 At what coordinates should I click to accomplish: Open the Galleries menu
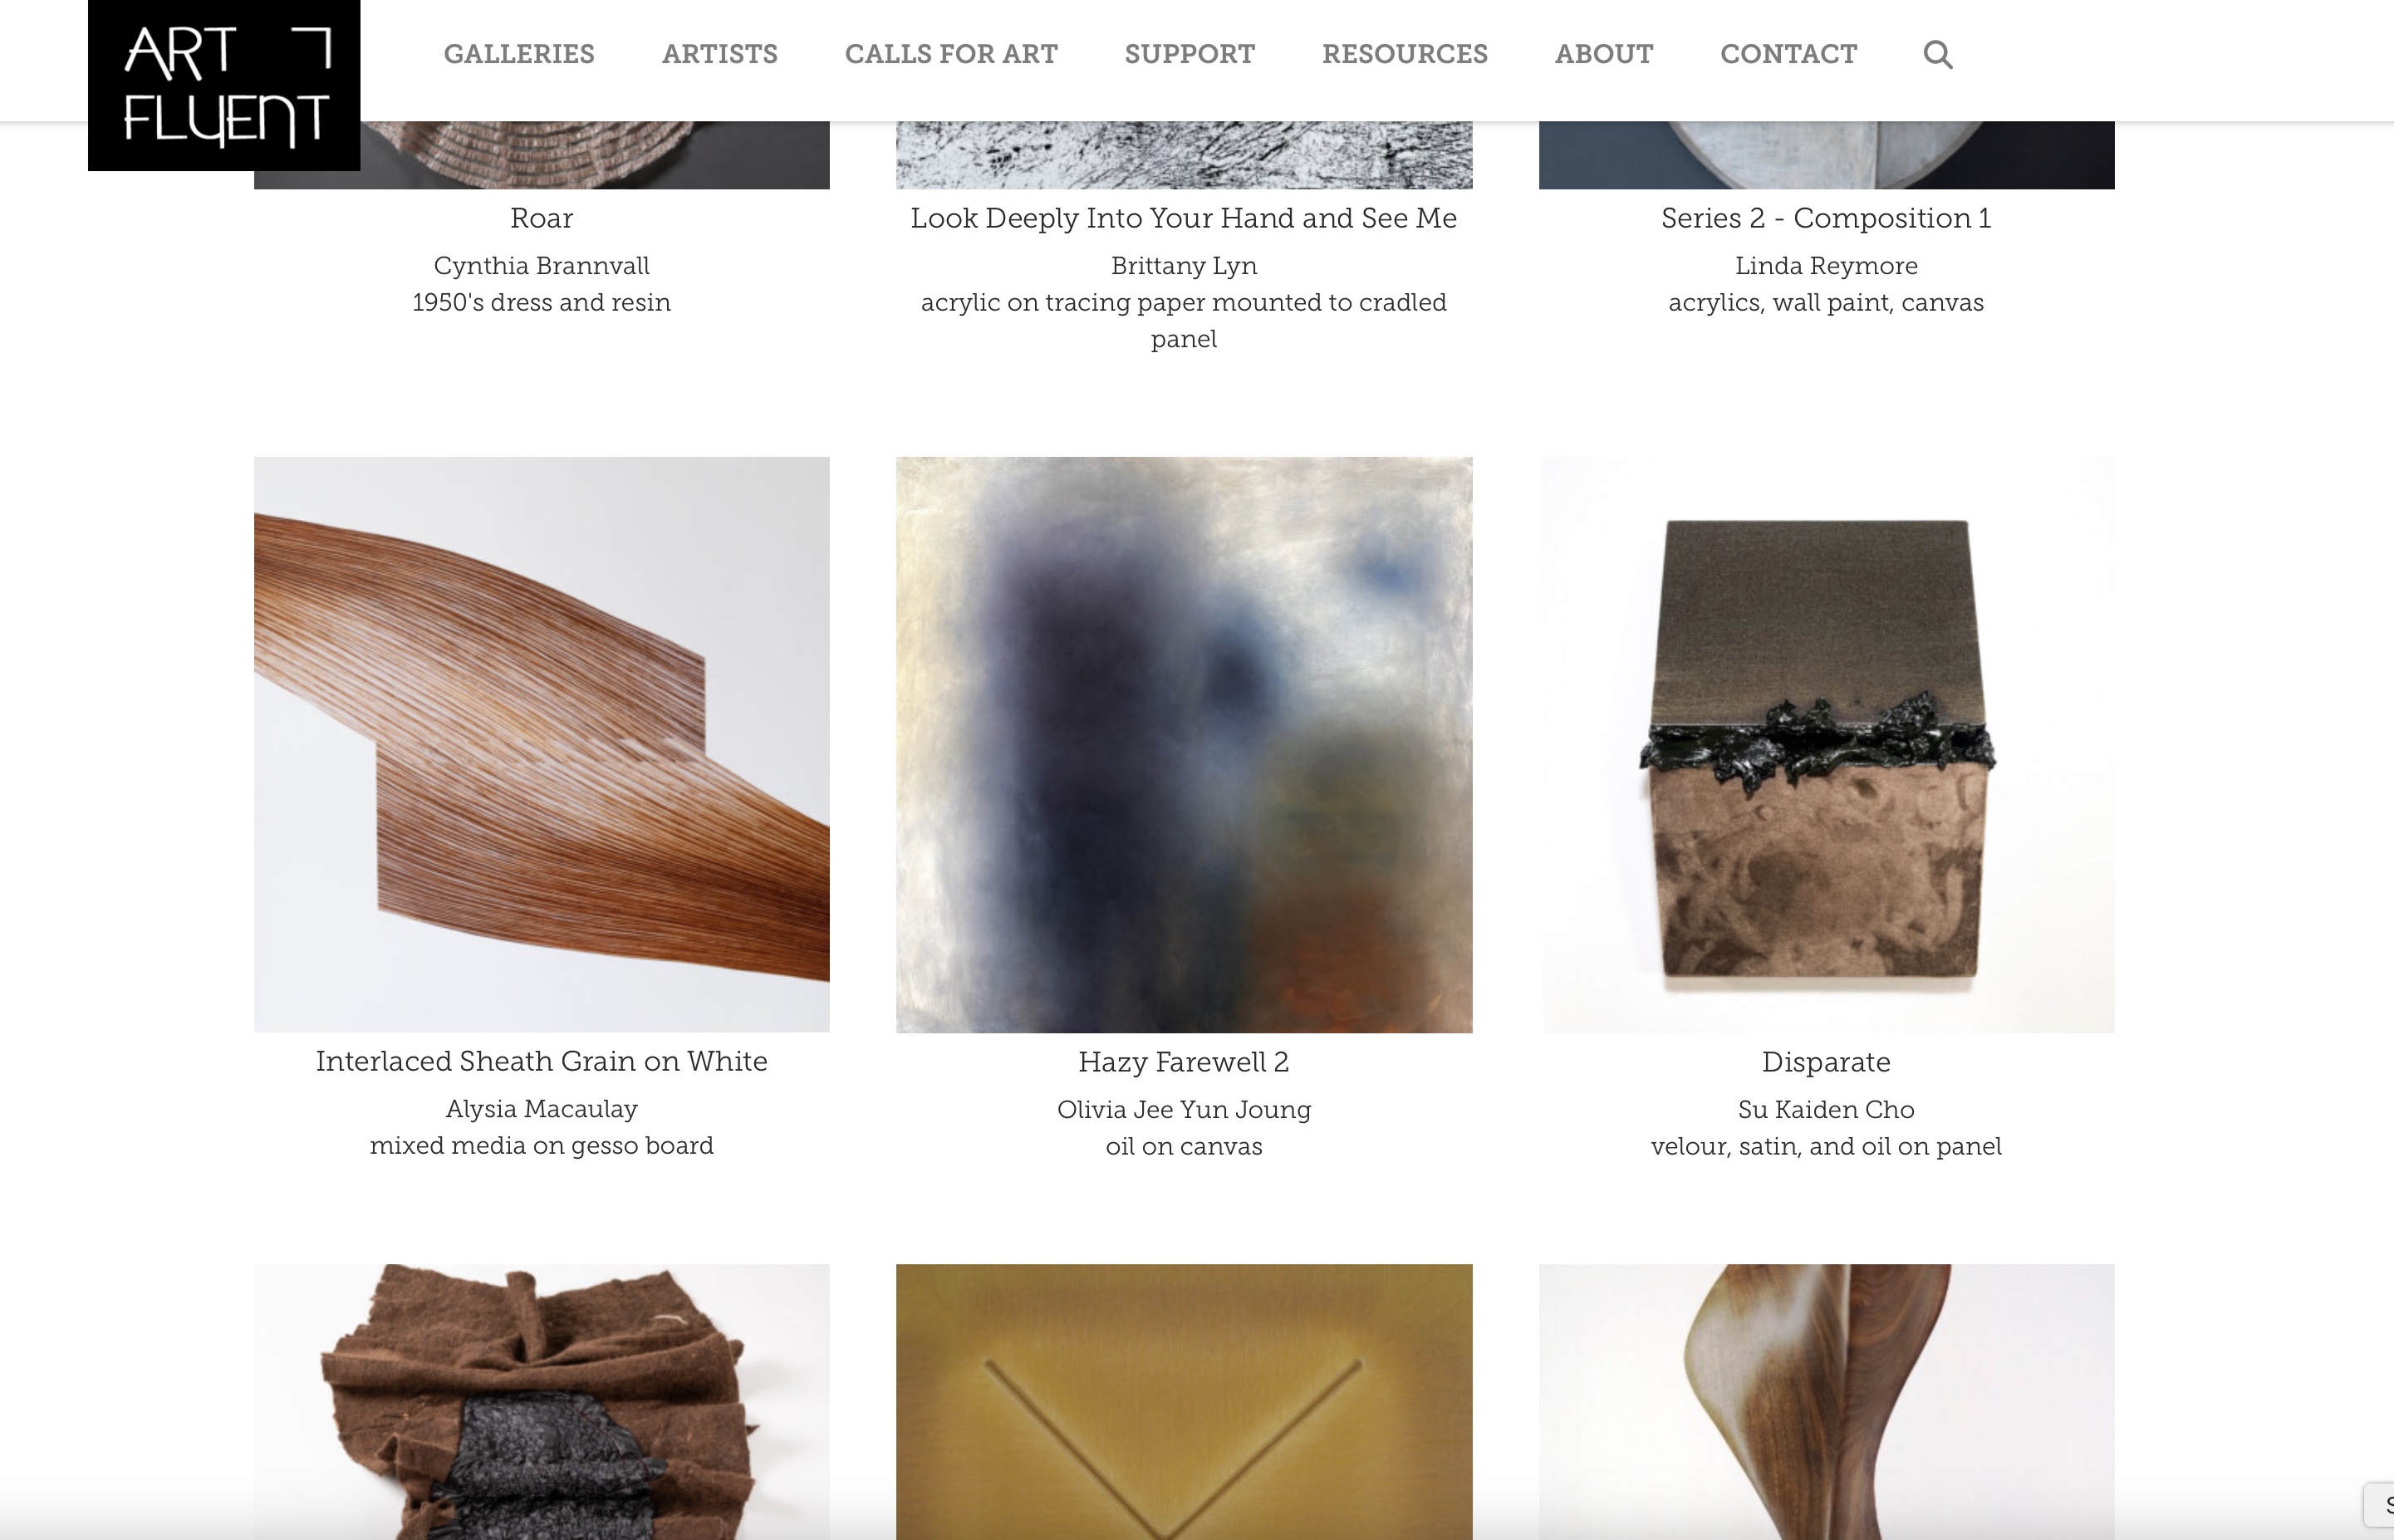[x=519, y=54]
